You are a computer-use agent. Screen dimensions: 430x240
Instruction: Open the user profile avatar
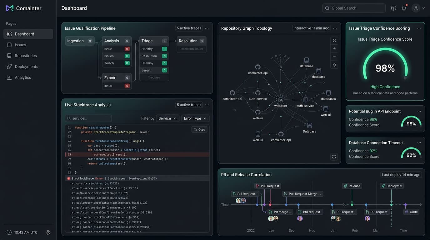click(416, 8)
